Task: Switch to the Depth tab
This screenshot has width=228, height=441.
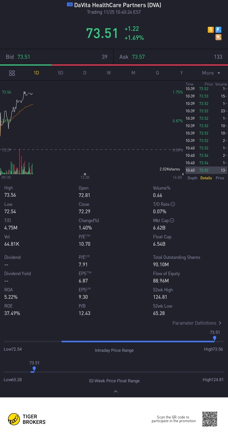Action: click(192, 178)
